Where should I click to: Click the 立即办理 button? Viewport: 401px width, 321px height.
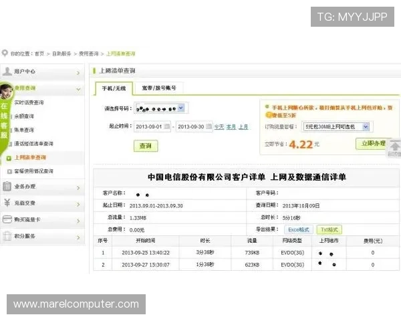[x=373, y=143]
